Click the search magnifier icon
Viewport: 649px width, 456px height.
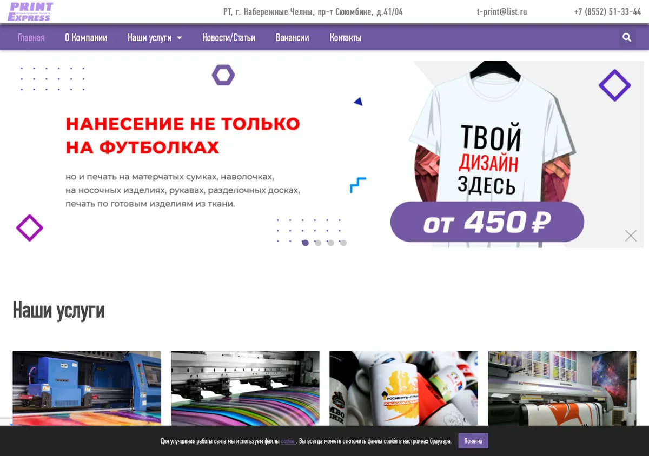coord(627,37)
